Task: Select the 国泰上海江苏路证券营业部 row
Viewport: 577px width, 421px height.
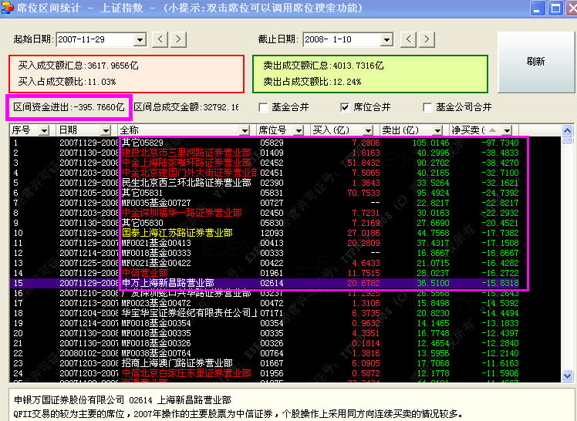Action: coord(177,232)
